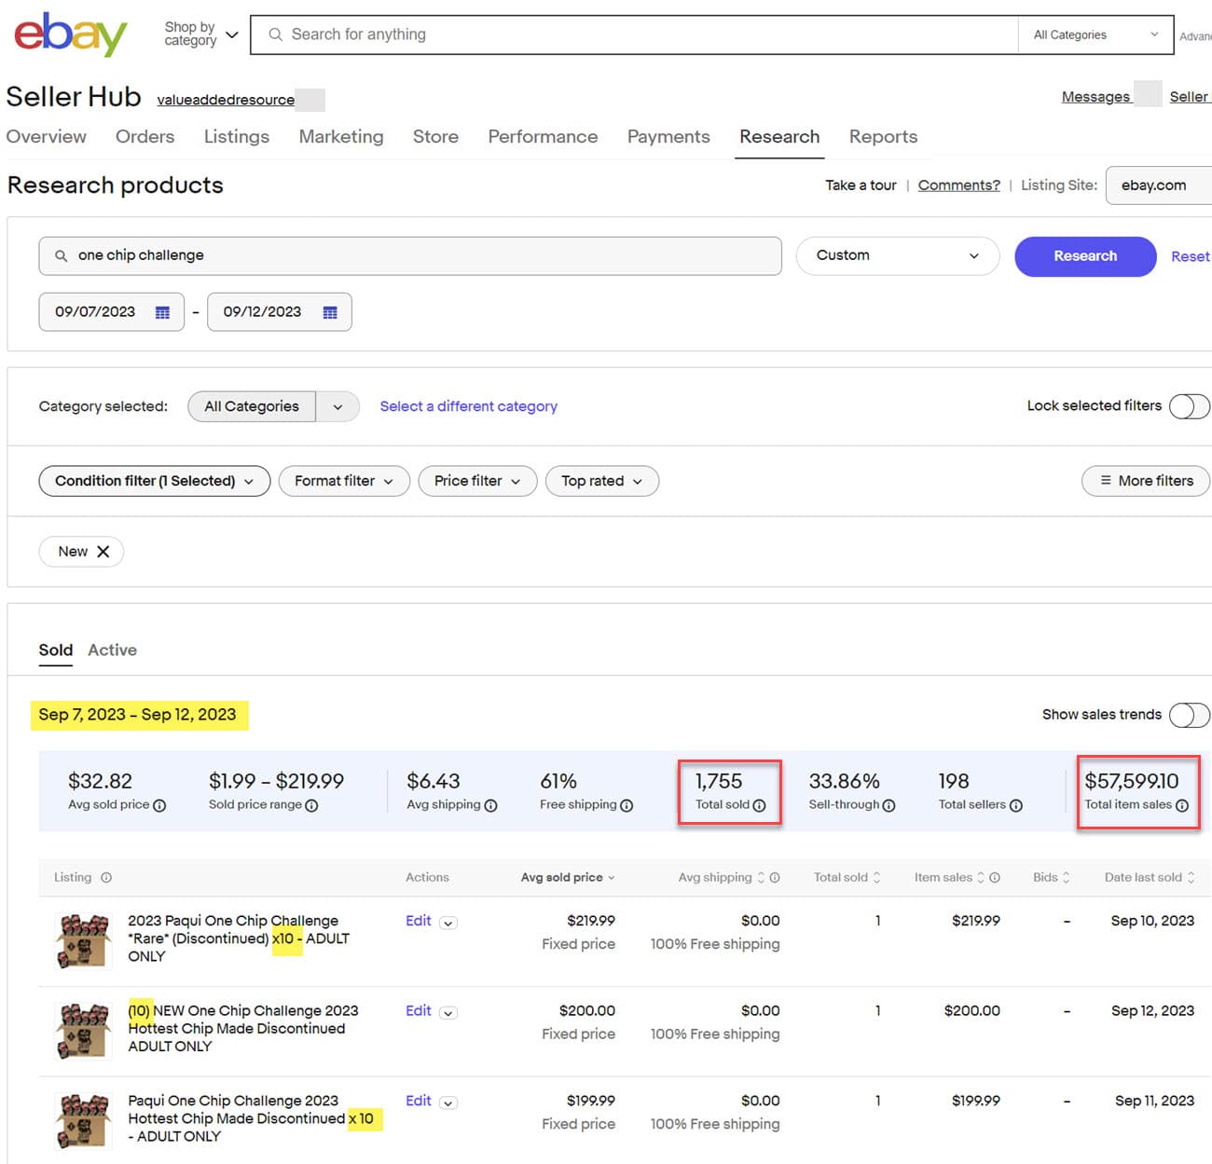Open the Custom date range dropdown
The width and height of the screenshot is (1212, 1164).
pyautogui.click(x=898, y=255)
